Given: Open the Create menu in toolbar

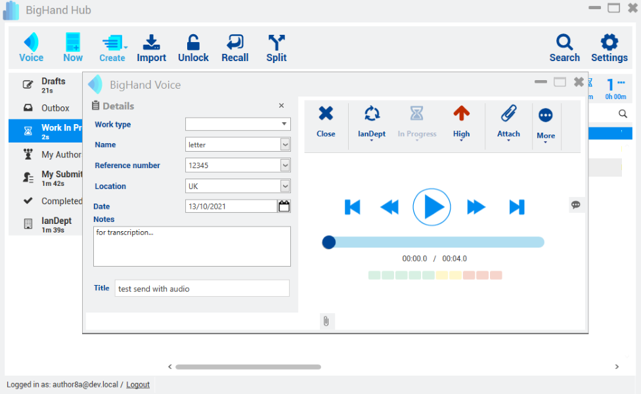Looking at the screenshot, I should [x=112, y=48].
